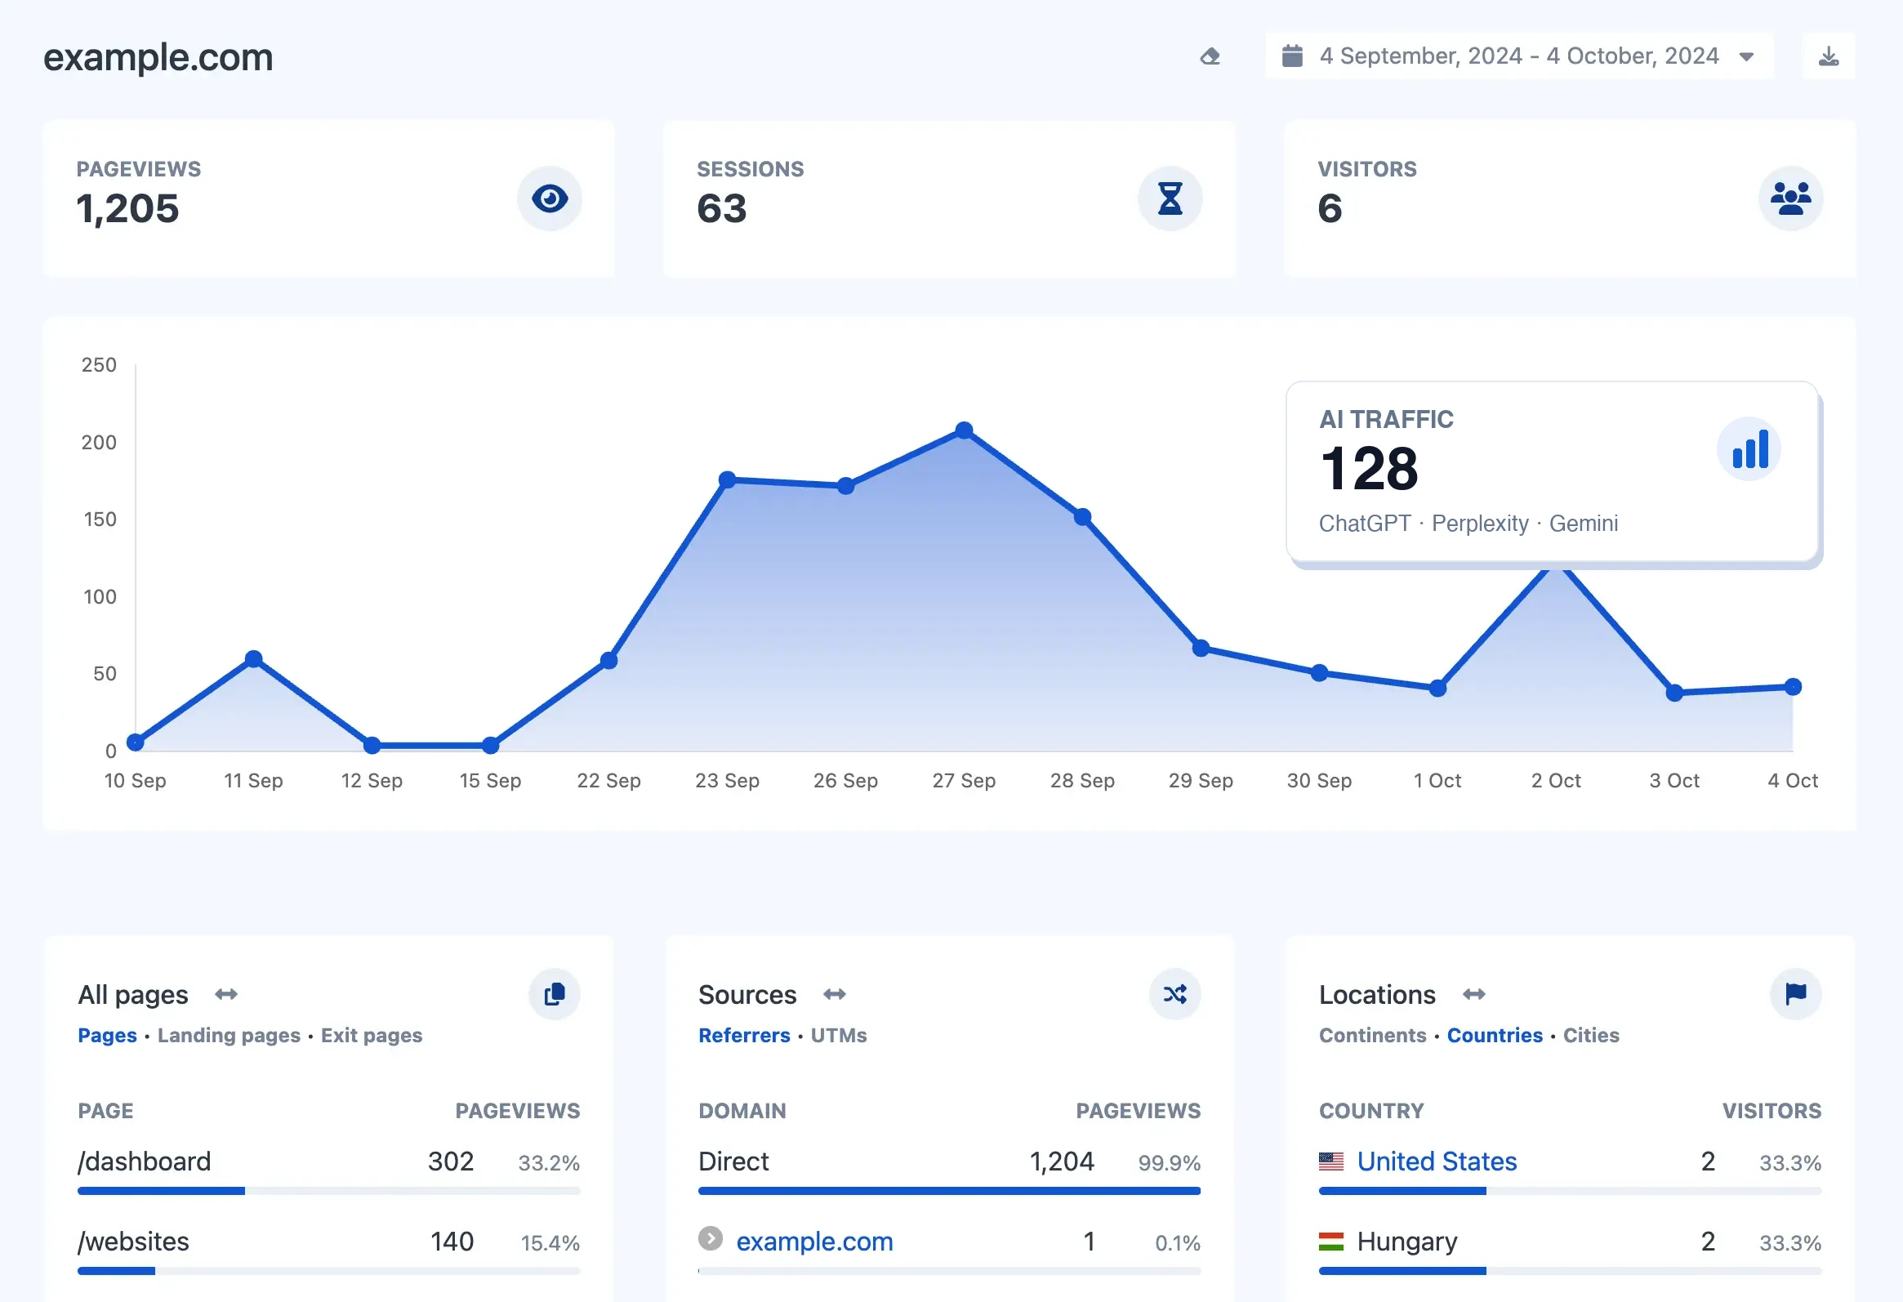This screenshot has height=1302, width=1903.
Task: Expand Locations panel with arrows icon
Action: coord(1474,994)
